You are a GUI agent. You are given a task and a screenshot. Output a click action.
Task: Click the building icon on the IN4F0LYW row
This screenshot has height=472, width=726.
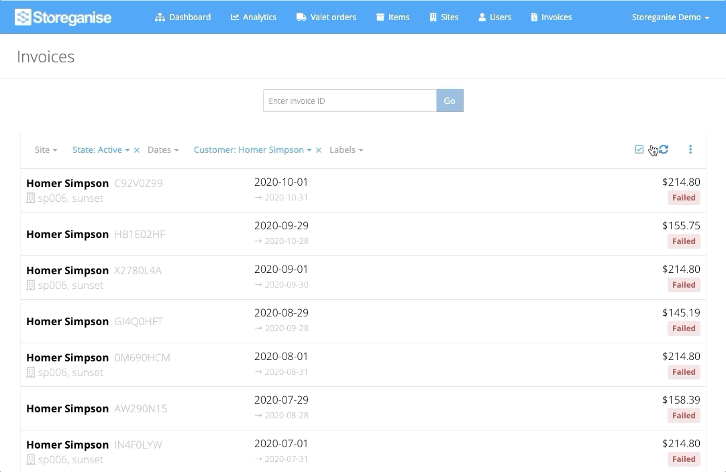[31, 459]
